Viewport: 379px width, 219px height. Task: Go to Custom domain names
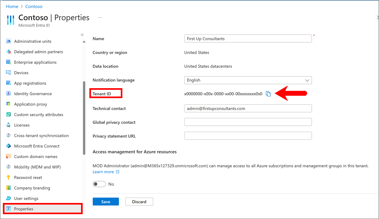(36, 156)
